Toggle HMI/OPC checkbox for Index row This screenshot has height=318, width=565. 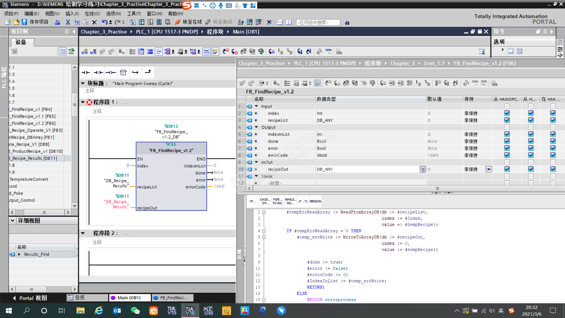pyautogui.click(x=507, y=113)
